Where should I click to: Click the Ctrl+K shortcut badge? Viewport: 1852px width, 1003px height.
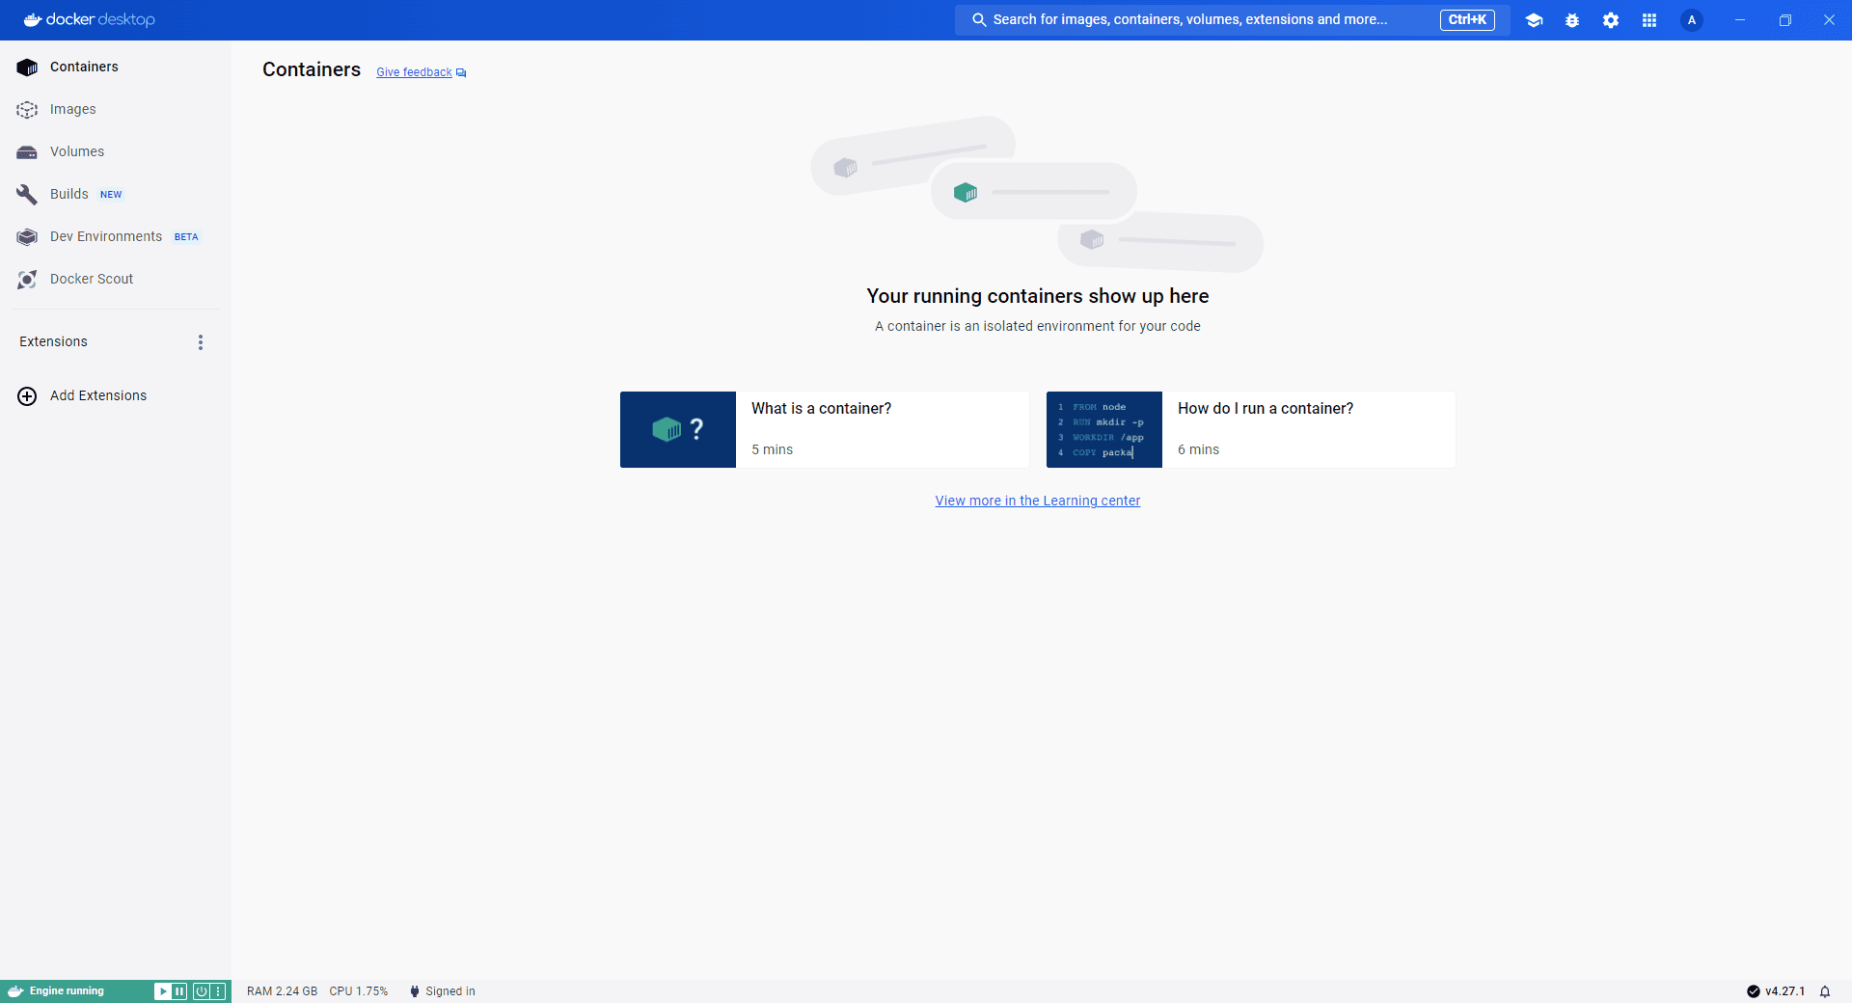tap(1467, 19)
